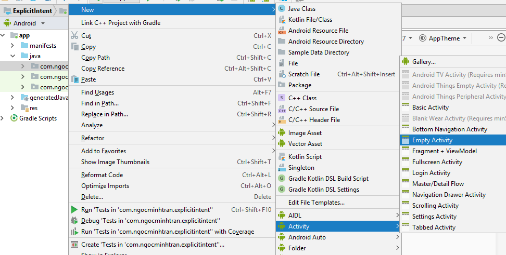
Task: Select Tabbed Activity
Action: 453,227
